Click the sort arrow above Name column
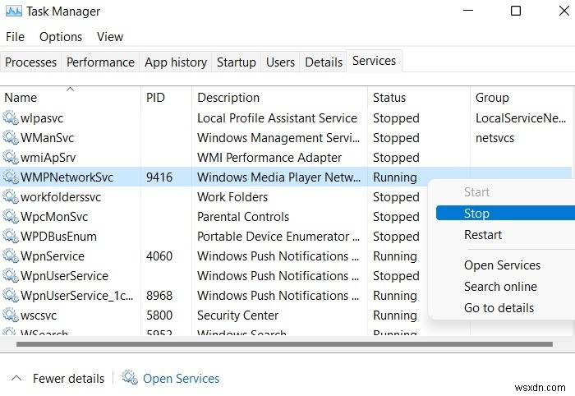 click(x=70, y=89)
